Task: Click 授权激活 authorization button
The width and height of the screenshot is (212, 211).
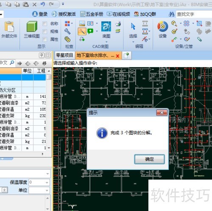Action: [64, 14]
